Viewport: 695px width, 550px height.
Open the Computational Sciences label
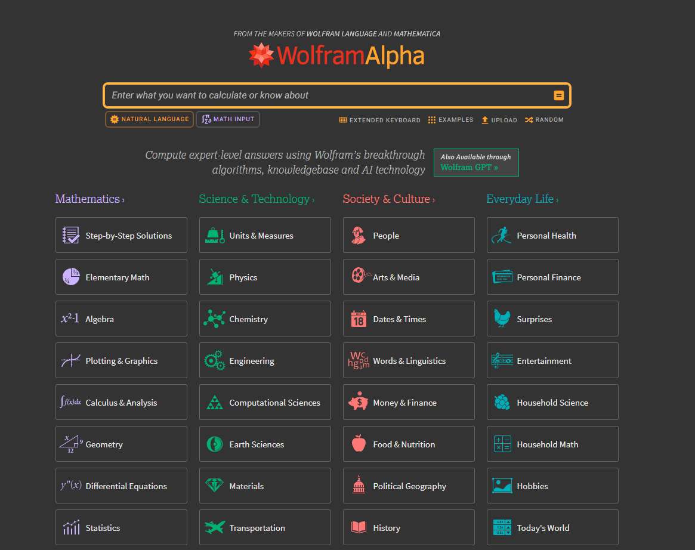(x=274, y=403)
